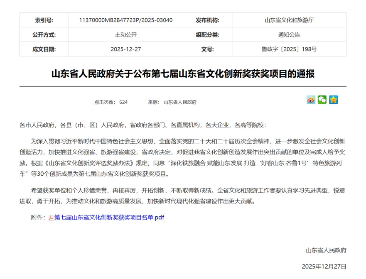Click the salutation line 各市人民政府

point(142,125)
